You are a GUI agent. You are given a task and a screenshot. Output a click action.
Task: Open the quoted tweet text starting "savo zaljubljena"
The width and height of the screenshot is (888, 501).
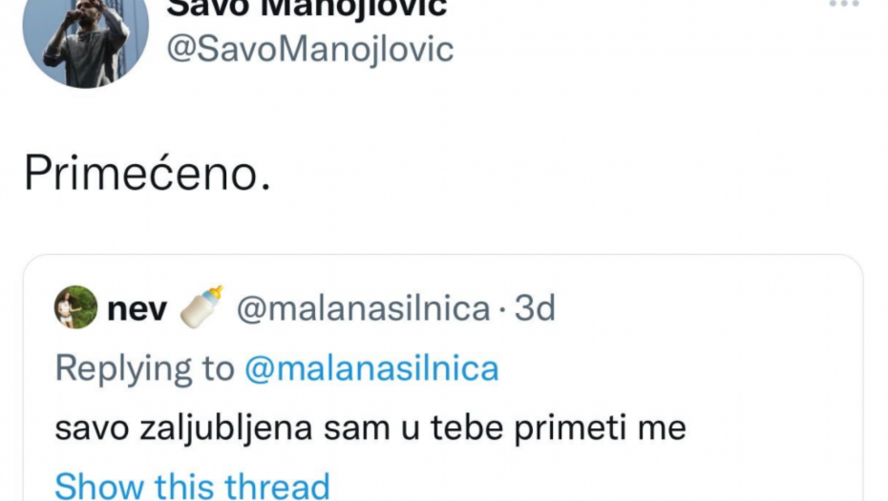pyautogui.click(x=370, y=428)
